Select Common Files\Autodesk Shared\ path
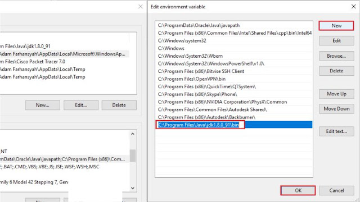Viewport: 360px width, 202px height. (x=234, y=109)
